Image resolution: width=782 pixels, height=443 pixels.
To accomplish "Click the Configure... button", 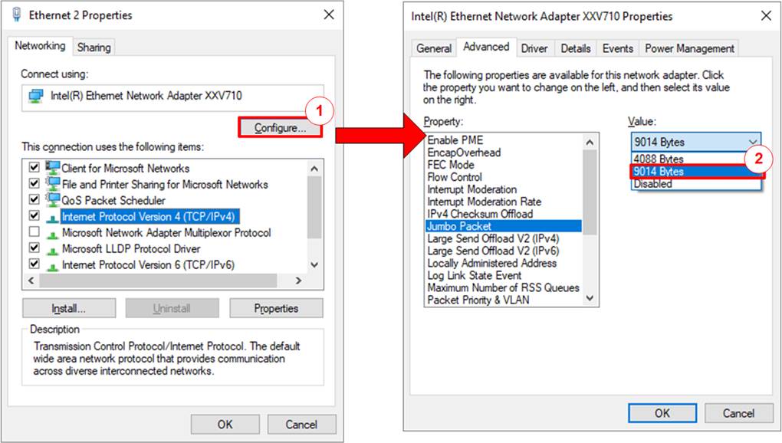I will click(x=280, y=128).
